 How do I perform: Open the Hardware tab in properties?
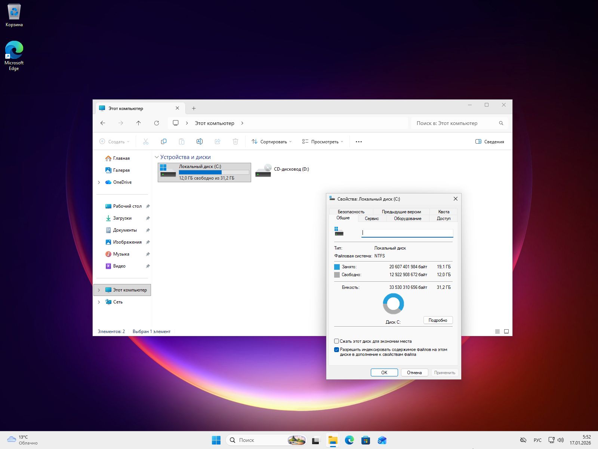(x=407, y=219)
